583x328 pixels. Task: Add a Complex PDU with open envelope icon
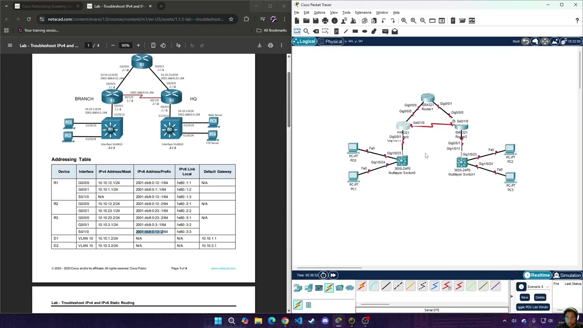[395, 31]
